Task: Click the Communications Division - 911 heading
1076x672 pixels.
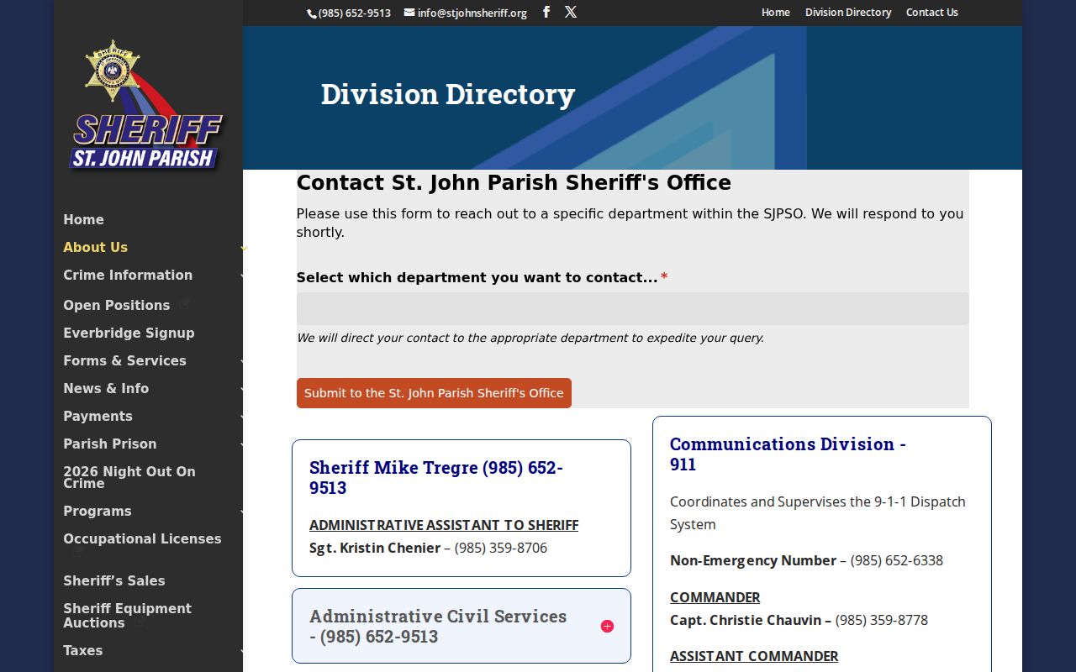Action: coord(788,454)
